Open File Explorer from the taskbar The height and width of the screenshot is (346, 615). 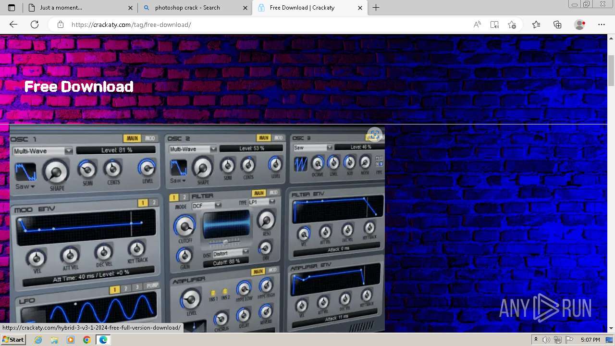[55, 340]
